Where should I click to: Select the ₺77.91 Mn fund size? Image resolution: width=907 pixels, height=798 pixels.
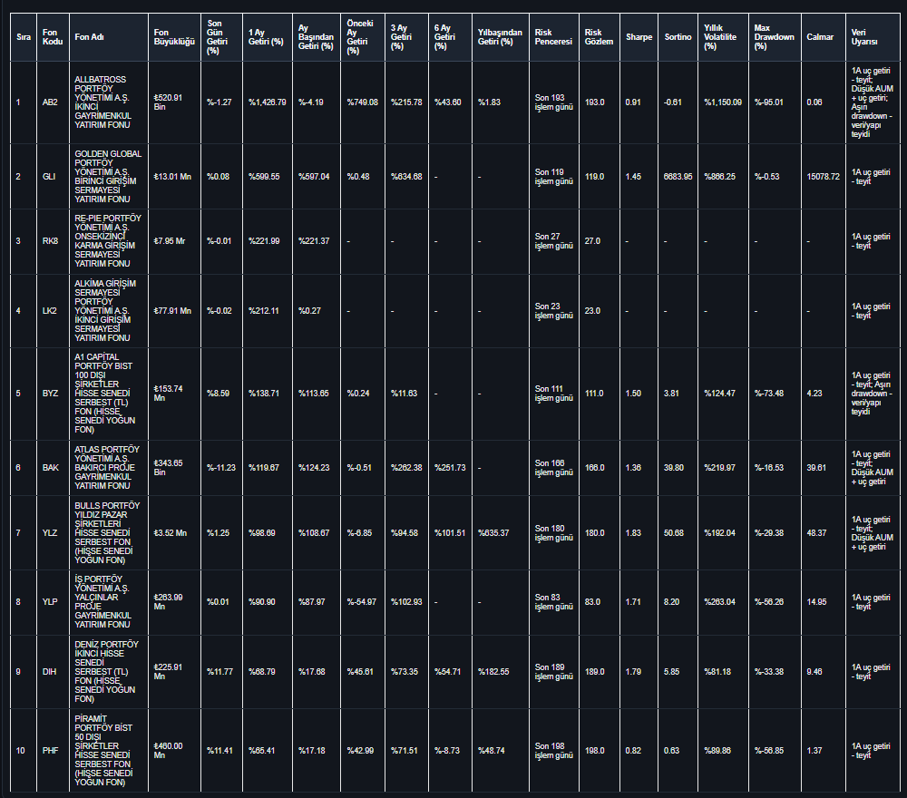point(172,311)
